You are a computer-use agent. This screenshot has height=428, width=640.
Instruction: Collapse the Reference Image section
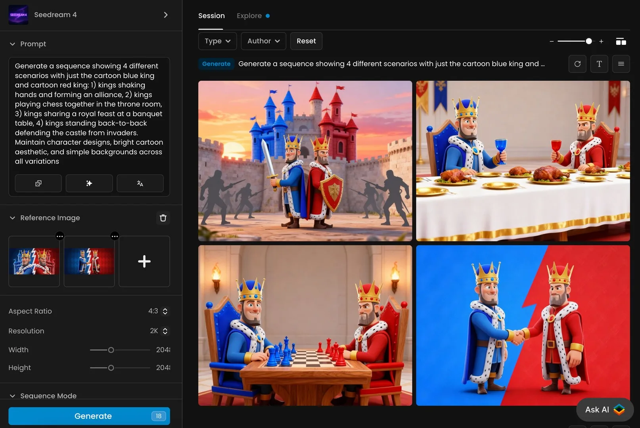point(12,218)
